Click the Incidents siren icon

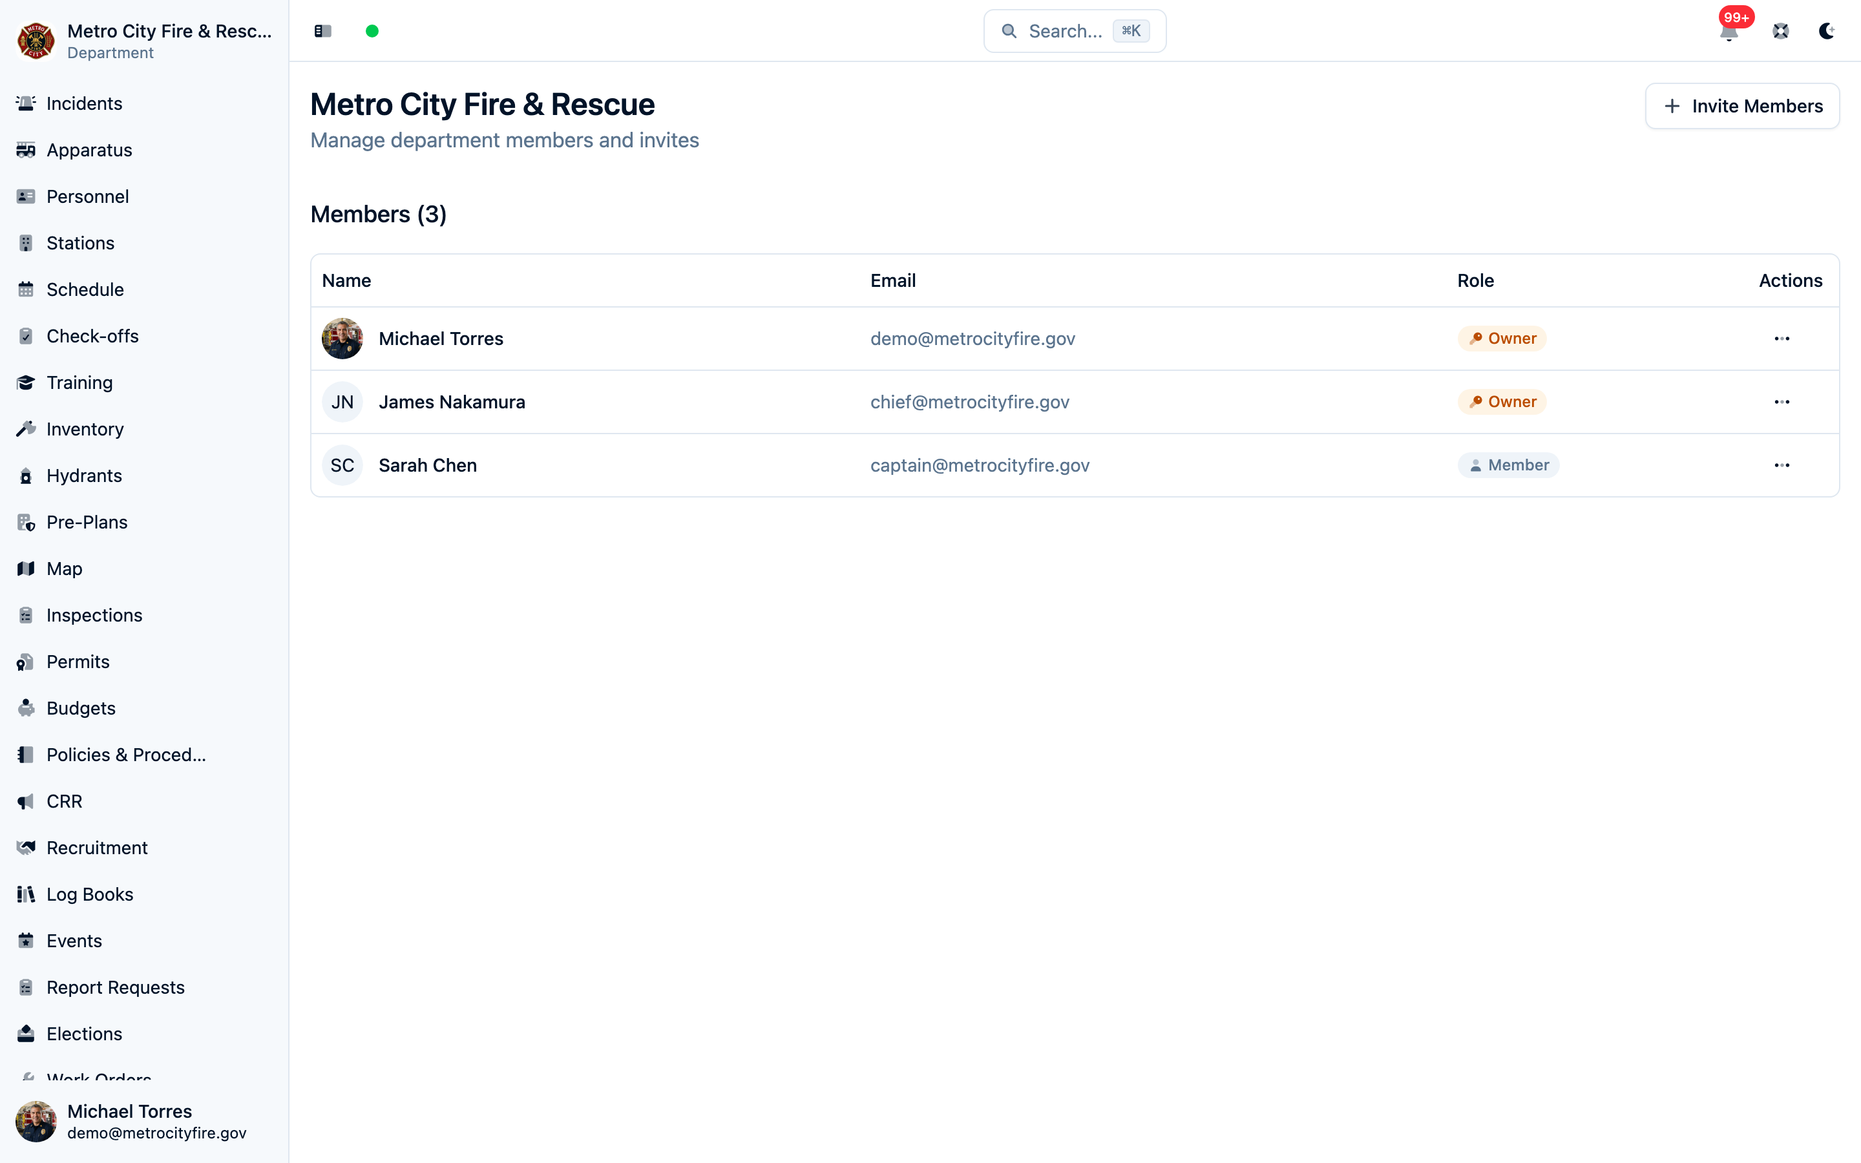26,103
